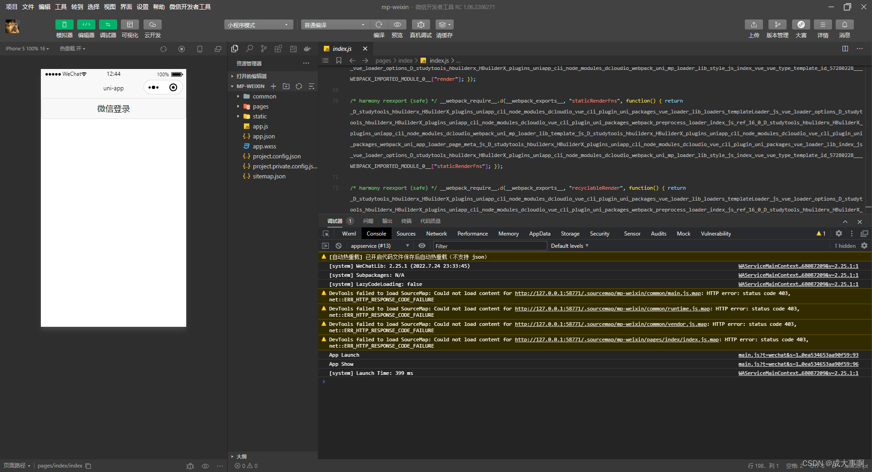This screenshot has width=872, height=472.
Task: Open the source control branch icon in sidebar
Action: point(264,49)
